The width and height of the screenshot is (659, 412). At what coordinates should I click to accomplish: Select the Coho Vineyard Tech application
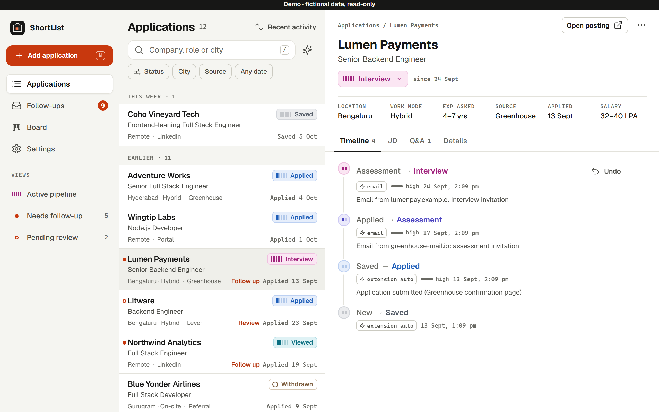[222, 125]
